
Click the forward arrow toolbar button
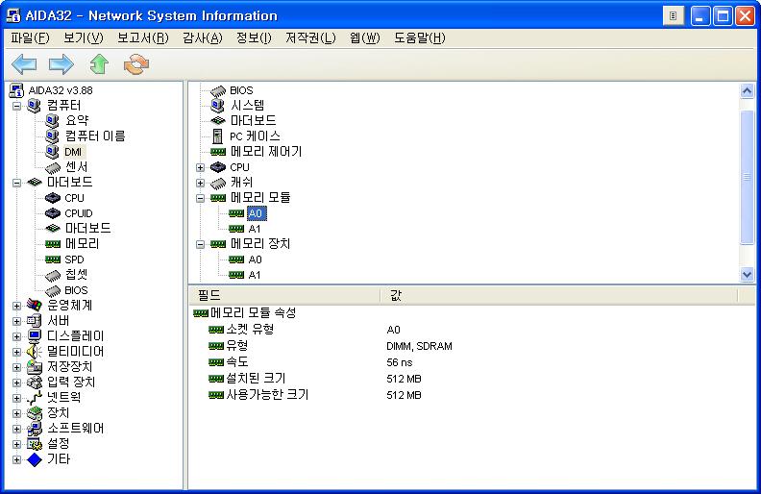tap(61, 64)
